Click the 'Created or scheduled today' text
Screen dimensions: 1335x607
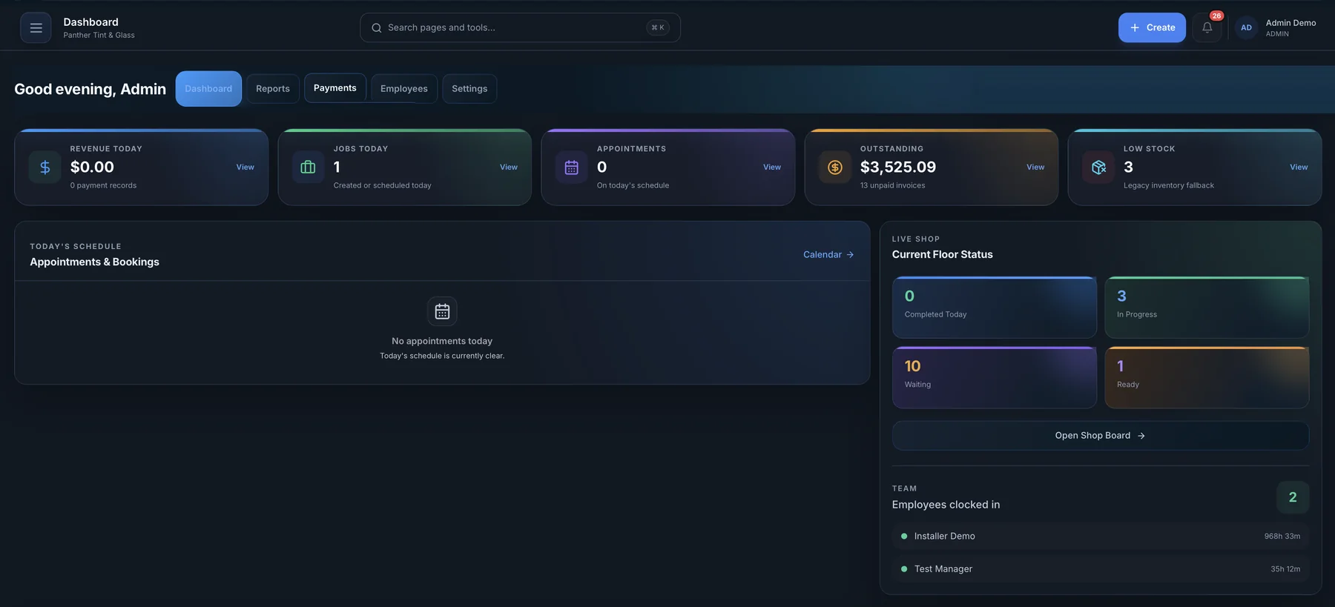[383, 185]
